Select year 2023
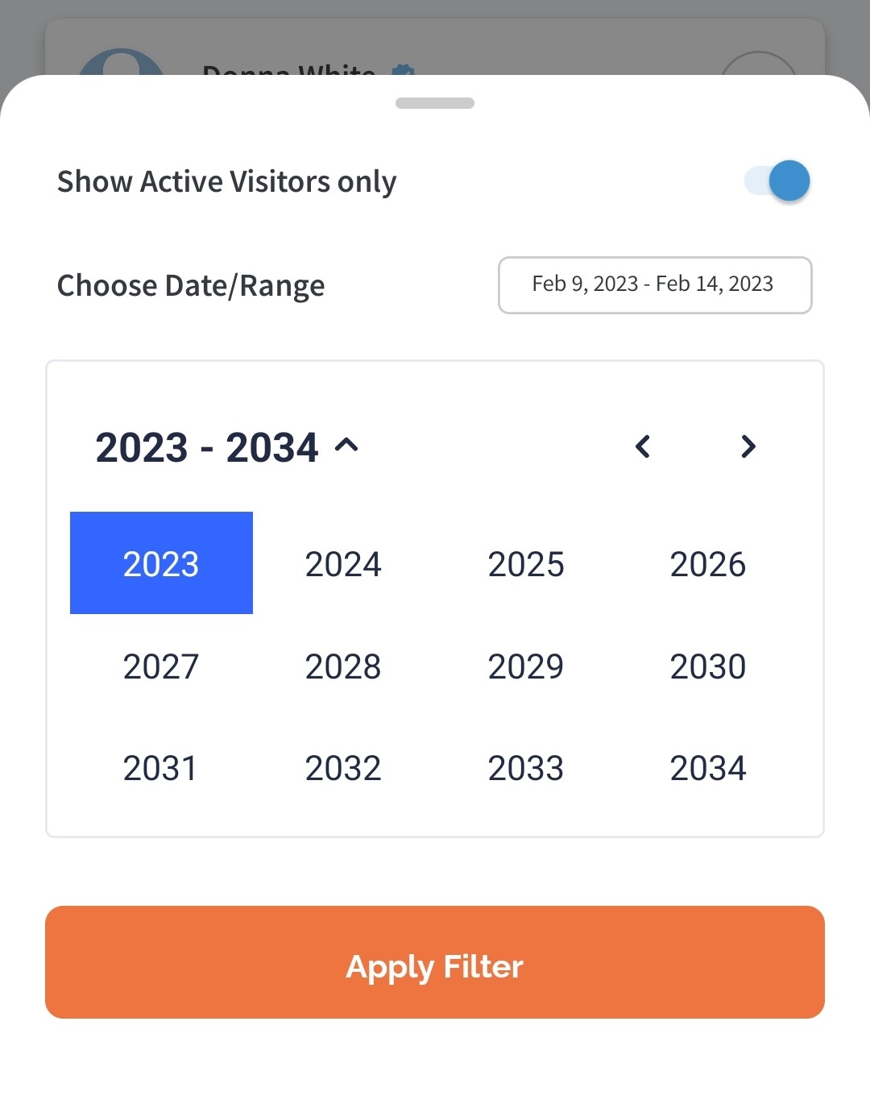The image size is (870, 1096). click(161, 563)
